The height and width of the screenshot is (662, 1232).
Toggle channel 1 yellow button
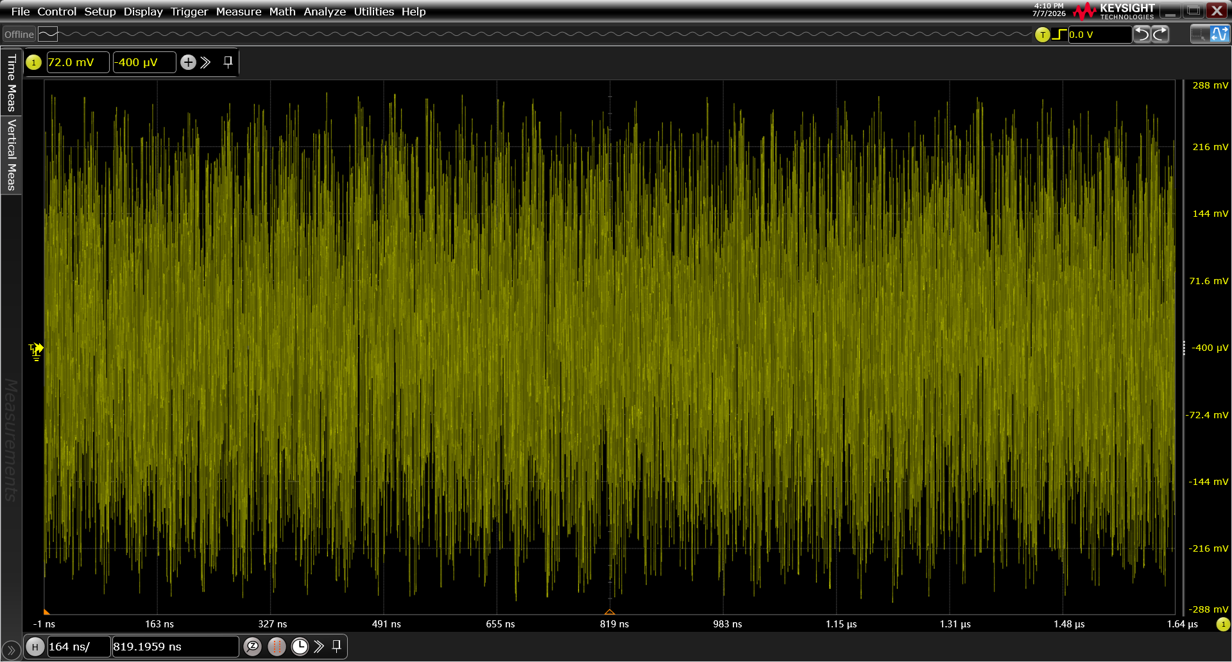click(x=34, y=62)
